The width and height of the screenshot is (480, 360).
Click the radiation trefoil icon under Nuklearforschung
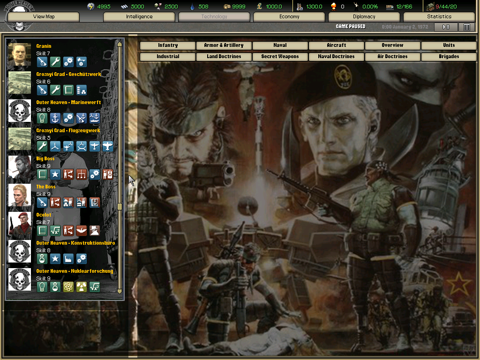pos(82,286)
